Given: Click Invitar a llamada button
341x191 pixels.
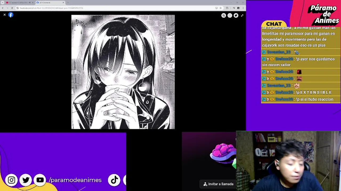Looking at the screenshot, I should pyautogui.click(x=218, y=184).
